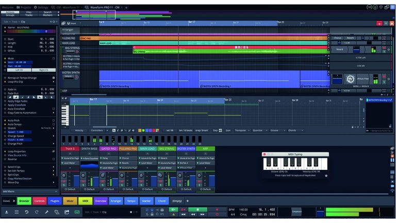Toggle Step entry icon in MIDI editor
Screen dimensions: 396x223
pyautogui.click(x=220, y=131)
